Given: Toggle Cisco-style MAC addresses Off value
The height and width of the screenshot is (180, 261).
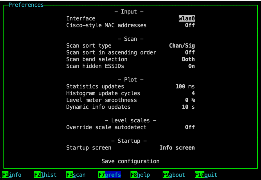Looking at the screenshot, I should click(x=190, y=25).
